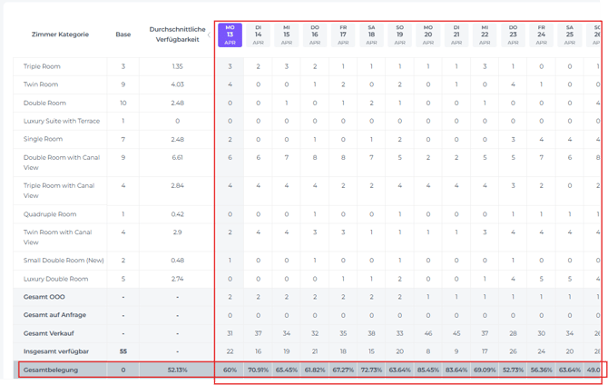608x385 pixels.
Task: Click the Base column header
Action: click(x=123, y=35)
